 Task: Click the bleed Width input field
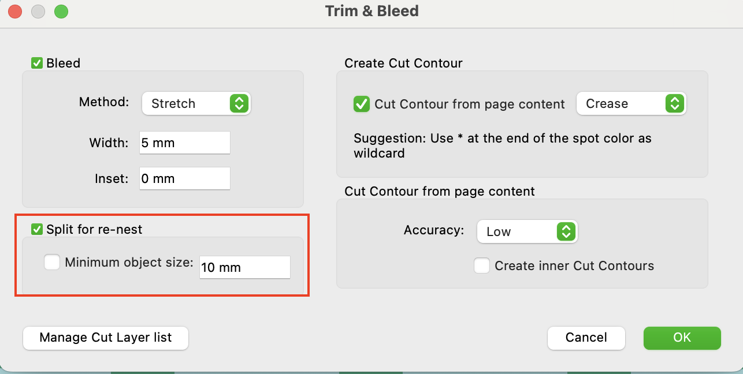coord(184,143)
